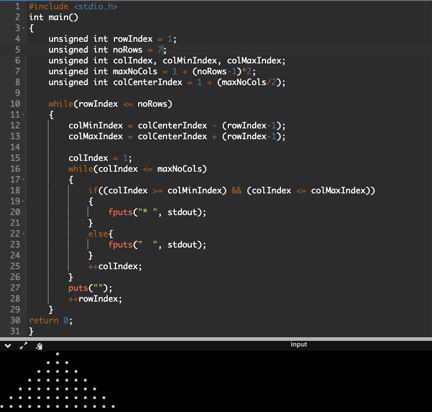432x412 pixels.
Task: Click on 'colIndex = 1;' statement
Action: (x=101, y=158)
